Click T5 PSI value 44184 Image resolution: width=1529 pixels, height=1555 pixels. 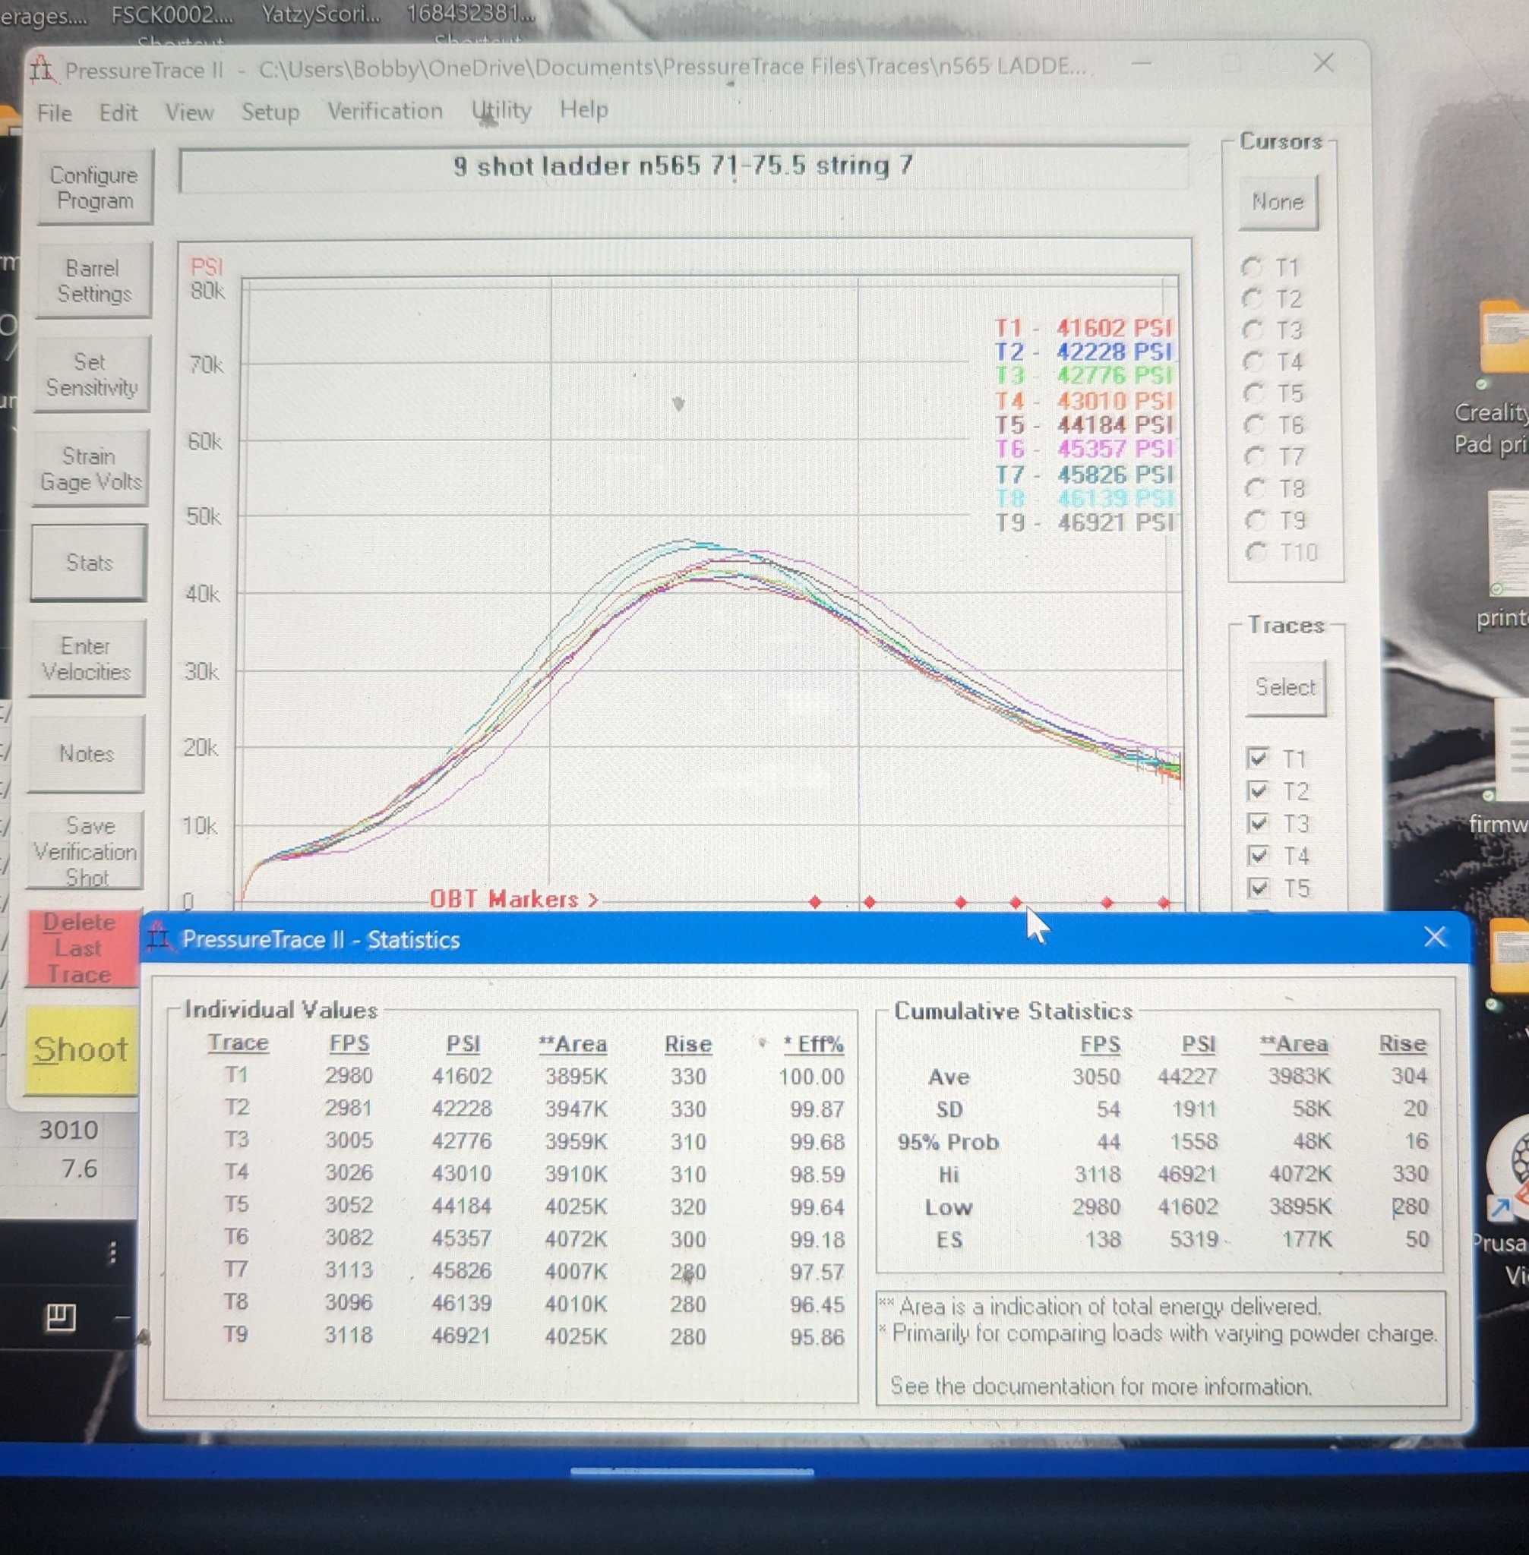point(462,1206)
